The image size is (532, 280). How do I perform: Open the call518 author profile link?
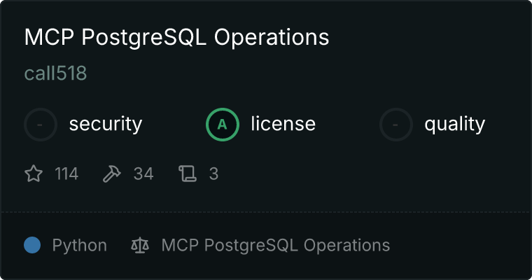pyautogui.click(x=55, y=73)
